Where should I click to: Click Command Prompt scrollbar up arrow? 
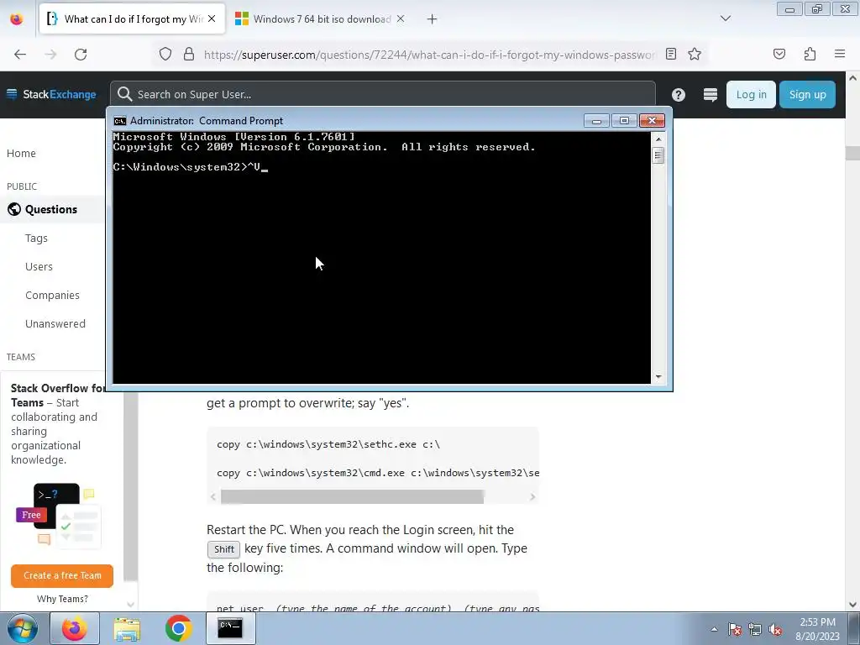[658, 139]
